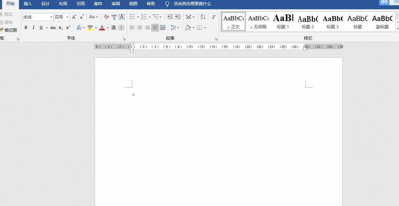Apply character border icon

tap(122, 17)
